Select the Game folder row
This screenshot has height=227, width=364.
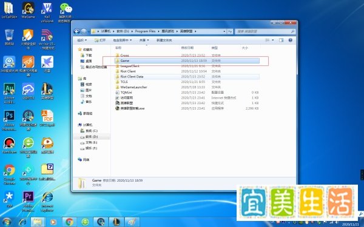click(x=187, y=61)
